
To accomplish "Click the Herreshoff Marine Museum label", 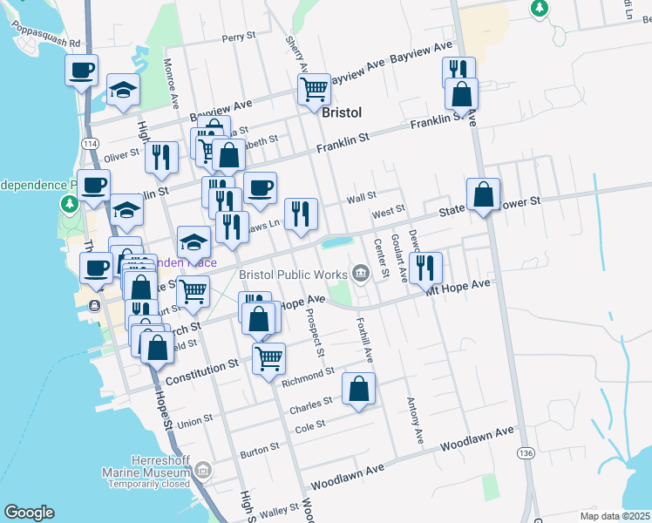I will point(146,472).
